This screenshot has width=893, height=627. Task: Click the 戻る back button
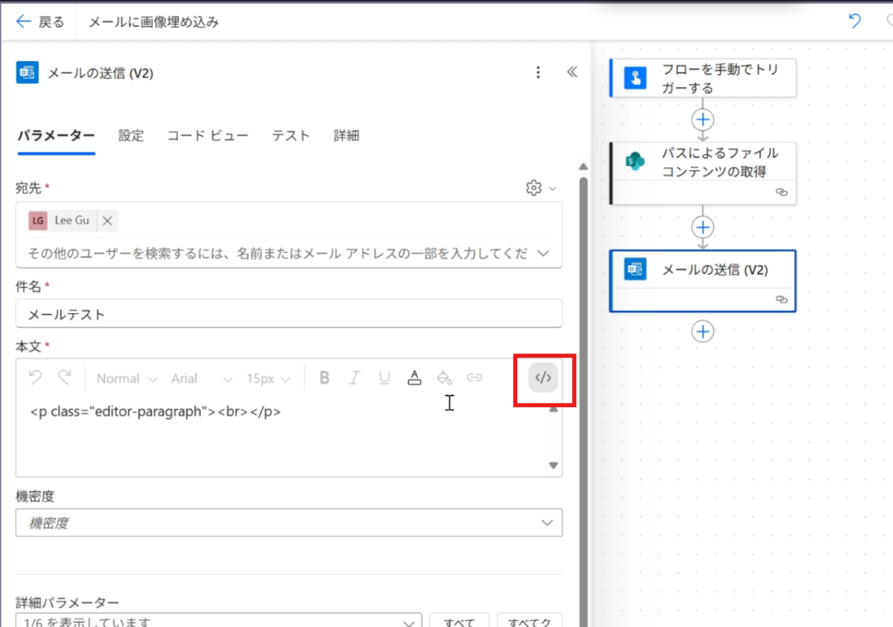[x=40, y=22]
